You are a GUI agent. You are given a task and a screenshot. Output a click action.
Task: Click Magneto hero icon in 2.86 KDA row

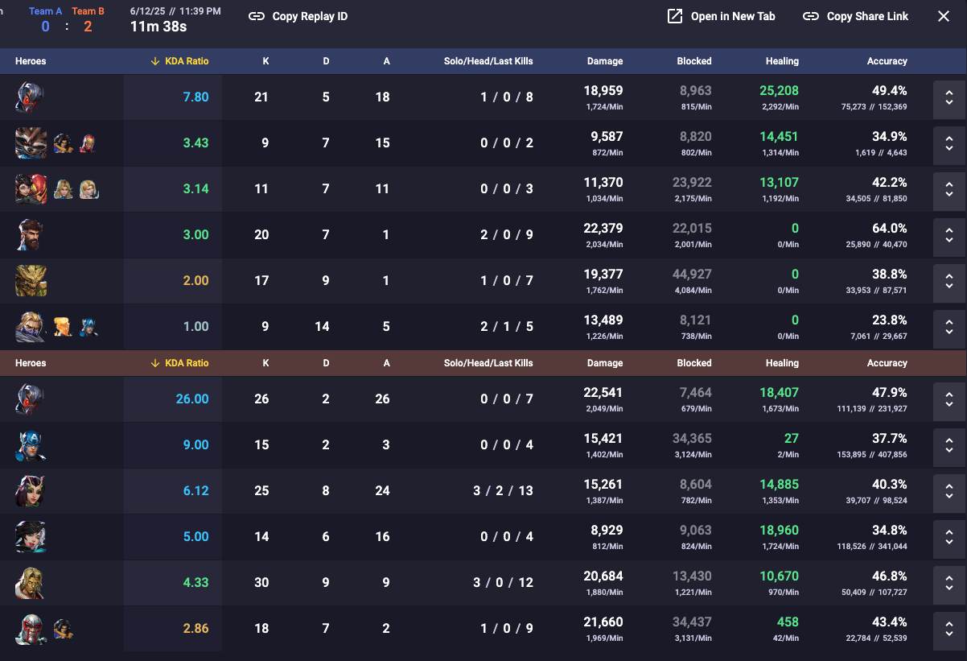point(30,629)
